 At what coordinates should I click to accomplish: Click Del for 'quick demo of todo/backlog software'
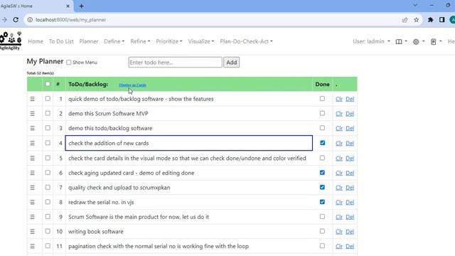coord(350,99)
